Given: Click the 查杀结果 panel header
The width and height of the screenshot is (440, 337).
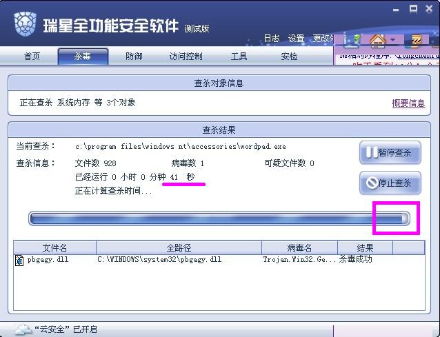Looking at the screenshot, I should coord(219,130).
